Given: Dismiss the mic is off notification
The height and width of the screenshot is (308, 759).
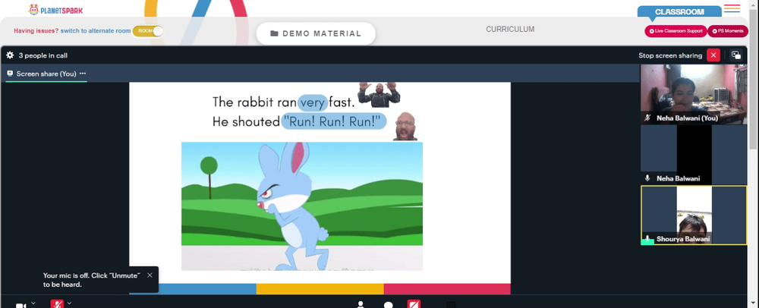Looking at the screenshot, I should [150, 275].
